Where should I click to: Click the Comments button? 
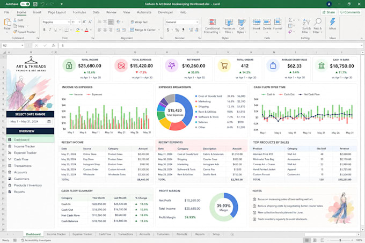click(351, 12)
